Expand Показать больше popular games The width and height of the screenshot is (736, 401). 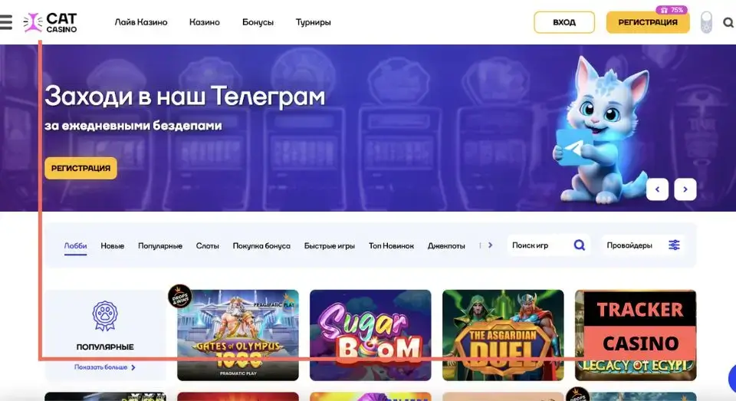coord(105,367)
